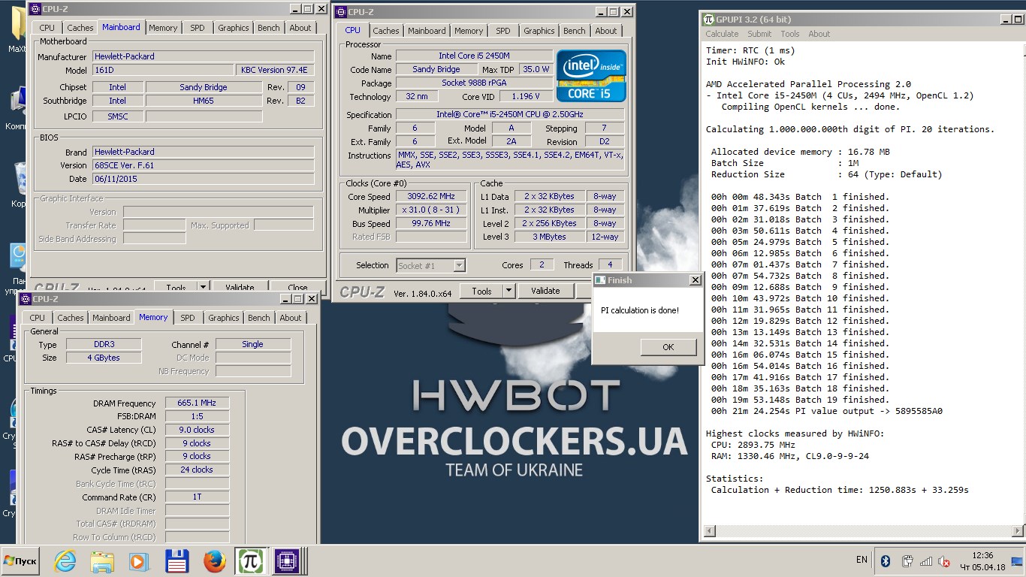Viewport: 1026px width, 577px height.
Task: Click the Southbridge value HM65
Action: pos(204,101)
